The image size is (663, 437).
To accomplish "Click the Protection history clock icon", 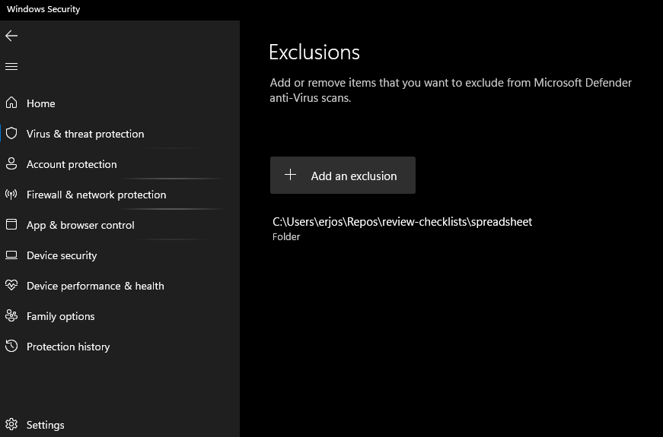I will click(11, 346).
